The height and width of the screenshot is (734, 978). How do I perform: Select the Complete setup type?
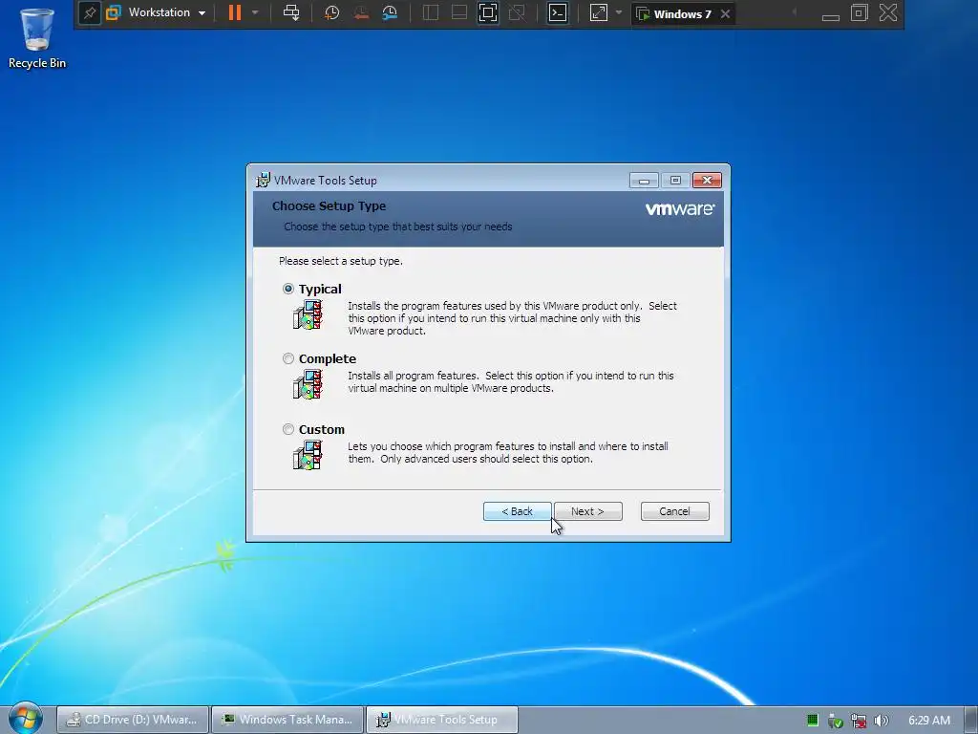[288, 358]
